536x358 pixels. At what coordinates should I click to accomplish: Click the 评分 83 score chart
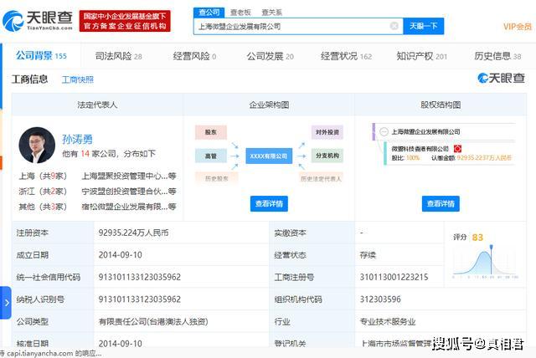(485, 256)
